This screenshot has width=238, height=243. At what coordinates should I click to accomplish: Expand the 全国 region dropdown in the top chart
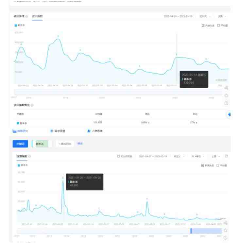[223, 16]
